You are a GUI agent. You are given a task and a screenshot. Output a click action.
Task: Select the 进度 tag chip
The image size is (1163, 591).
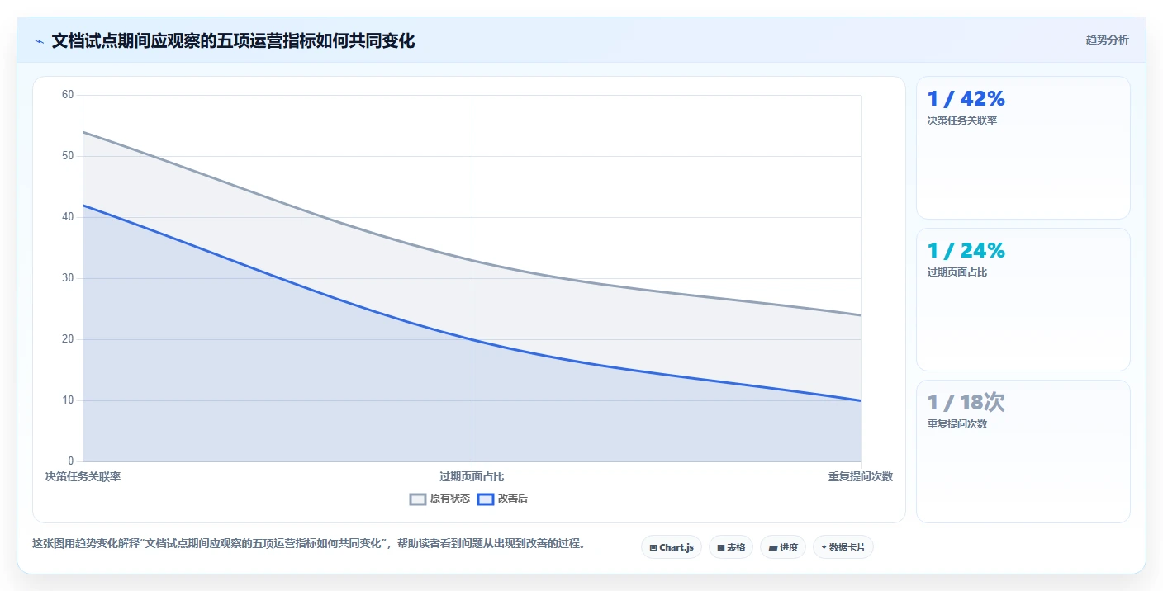783,547
